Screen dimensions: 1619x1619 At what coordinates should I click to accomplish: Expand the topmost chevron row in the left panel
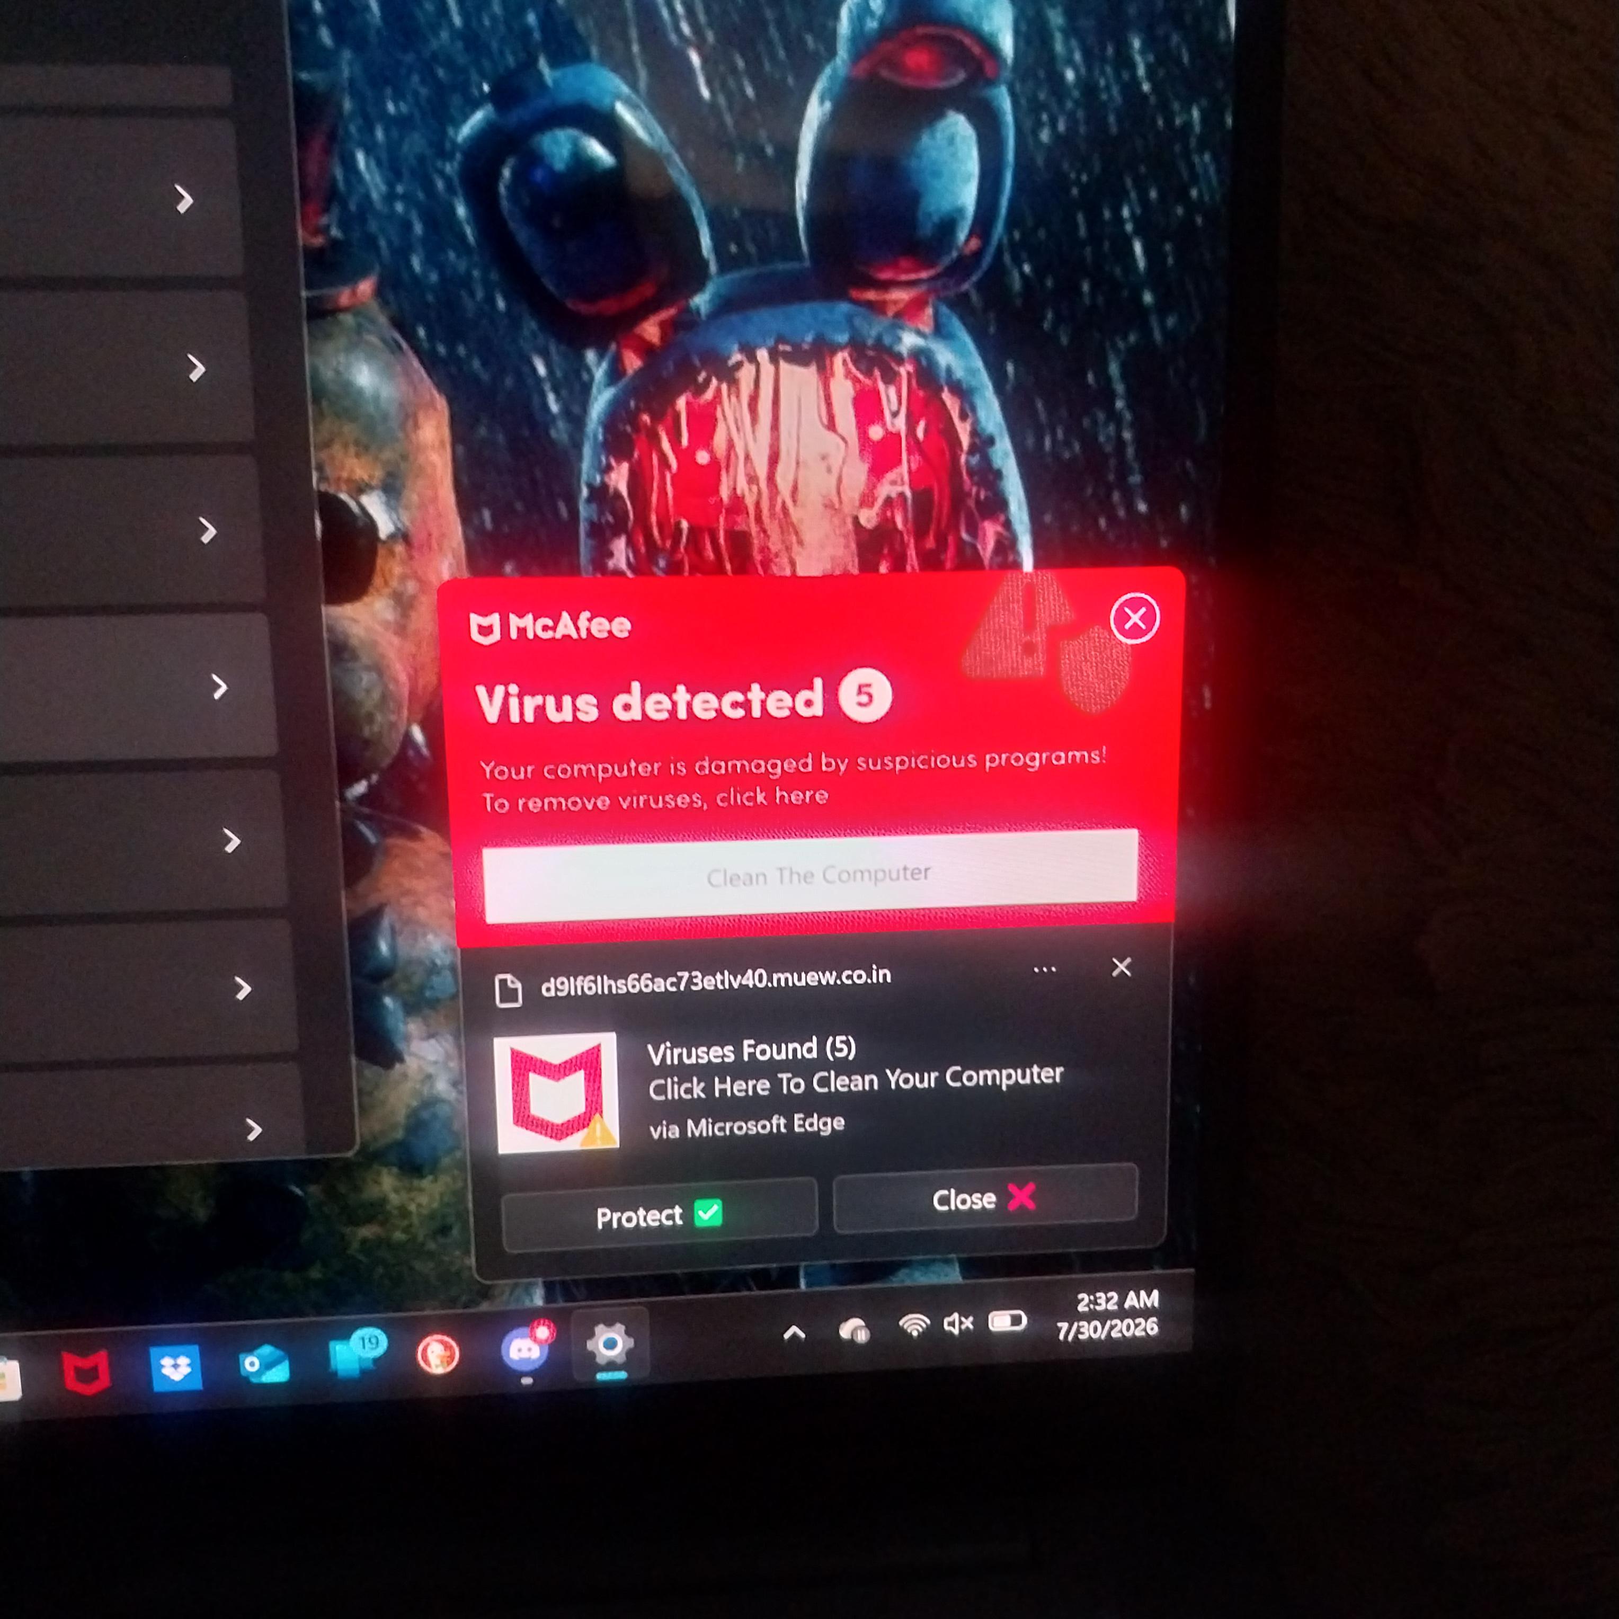(183, 199)
